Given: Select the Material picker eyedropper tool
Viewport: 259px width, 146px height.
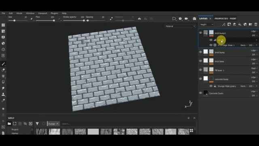Looking at the screenshot, I should (3, 100).
